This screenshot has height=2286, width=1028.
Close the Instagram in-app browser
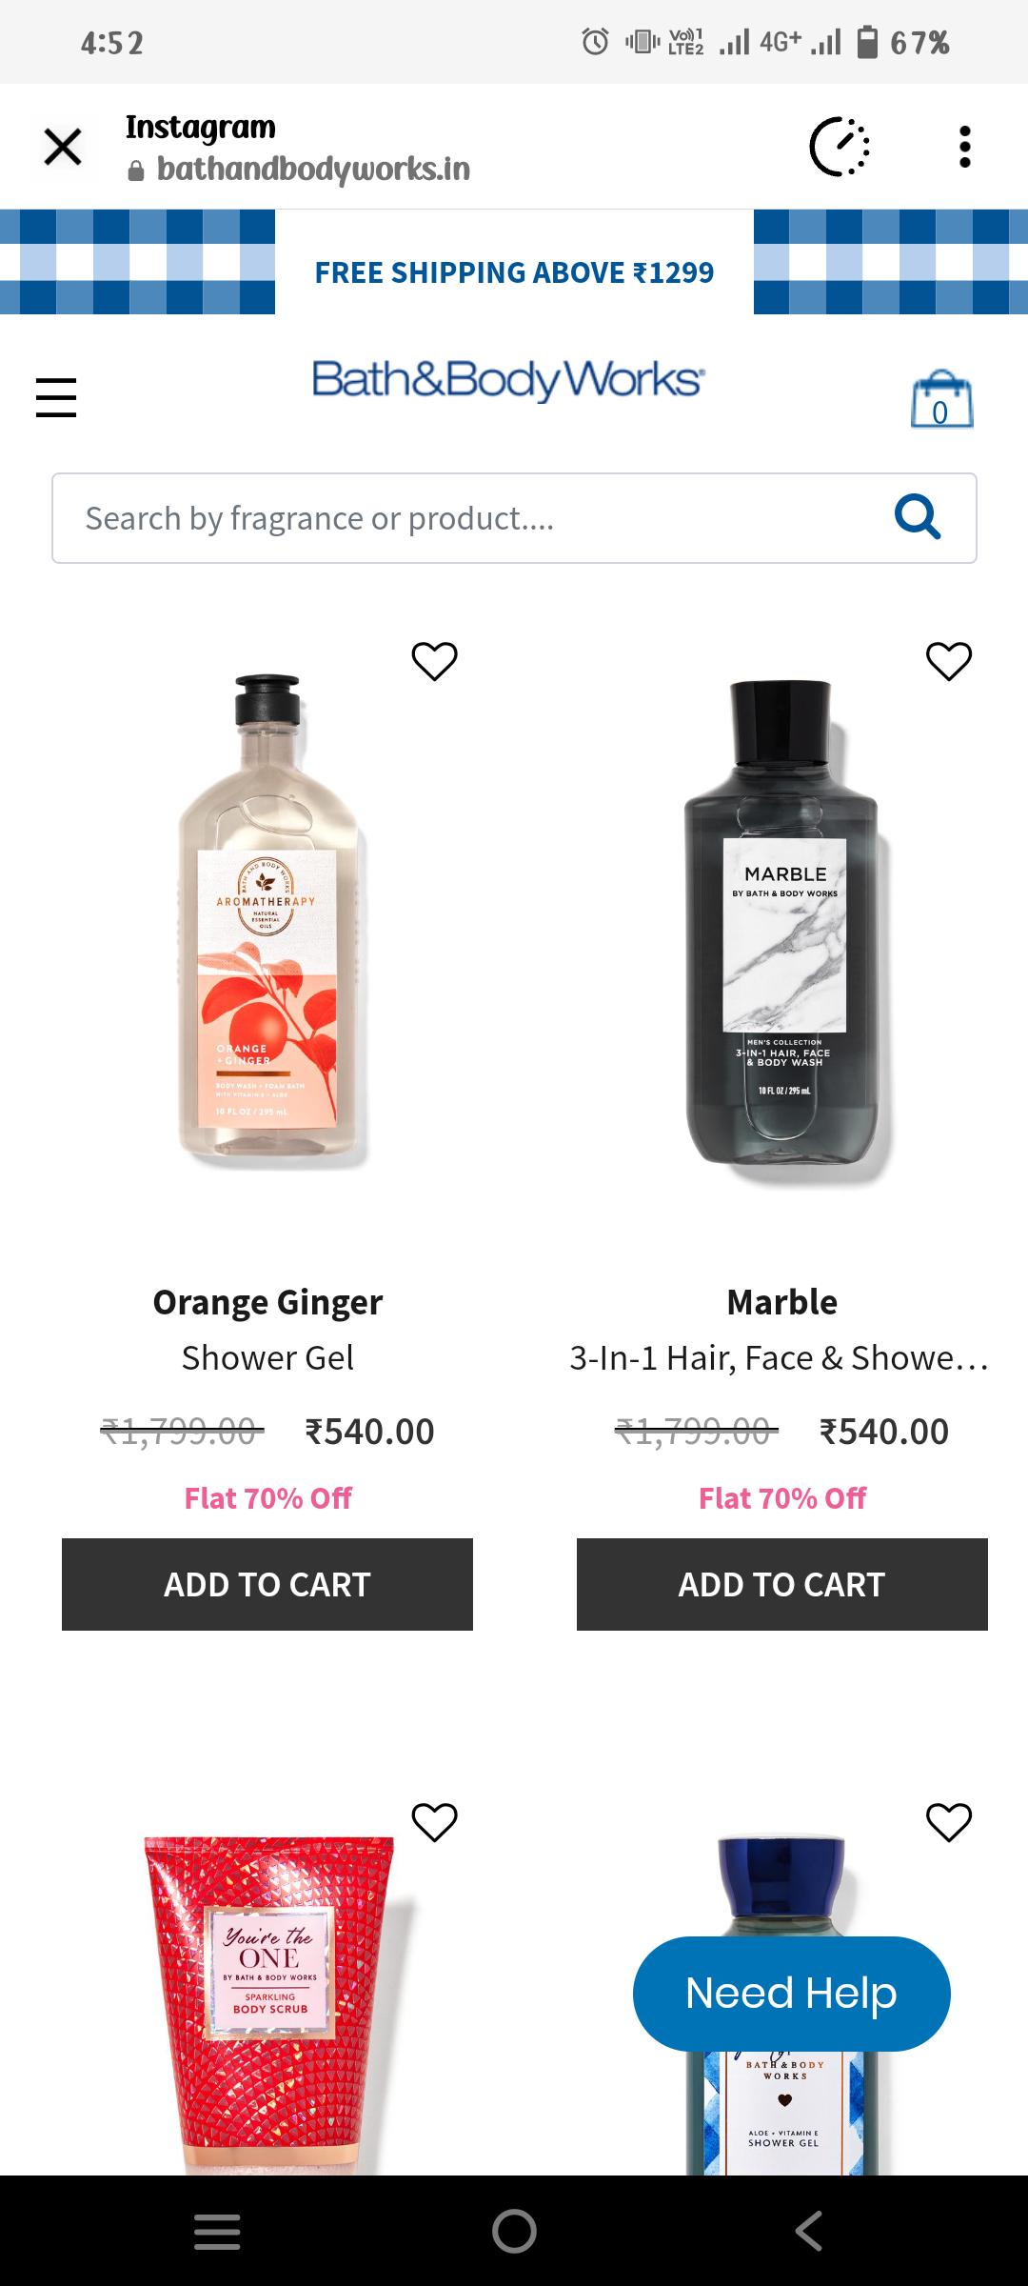tap(63, 147)
